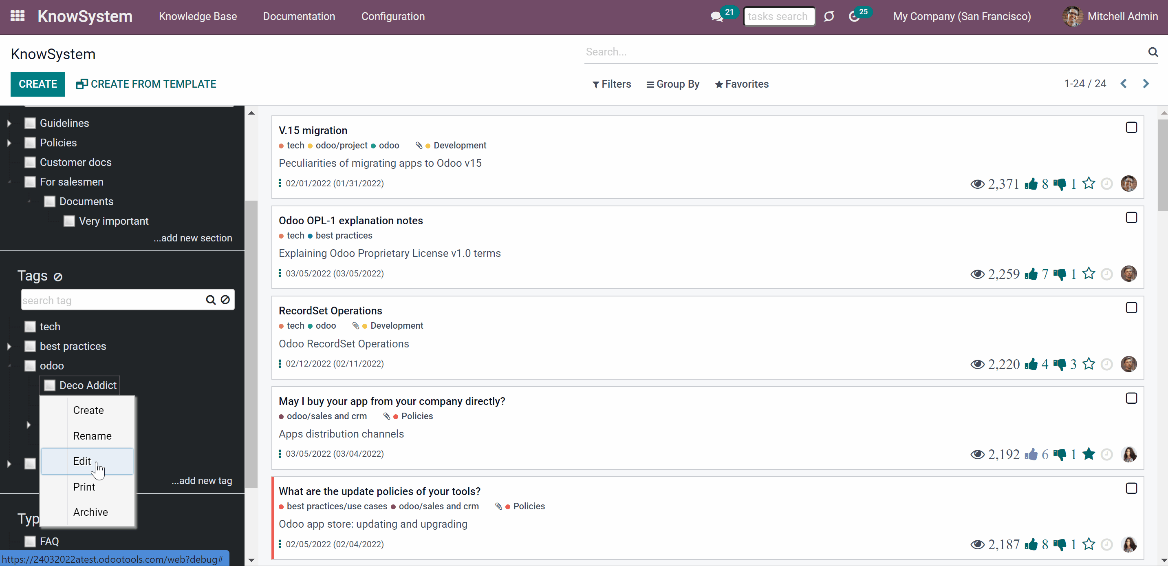Open the conversations chat icon
1168x566 pixels.
(717, 17)
